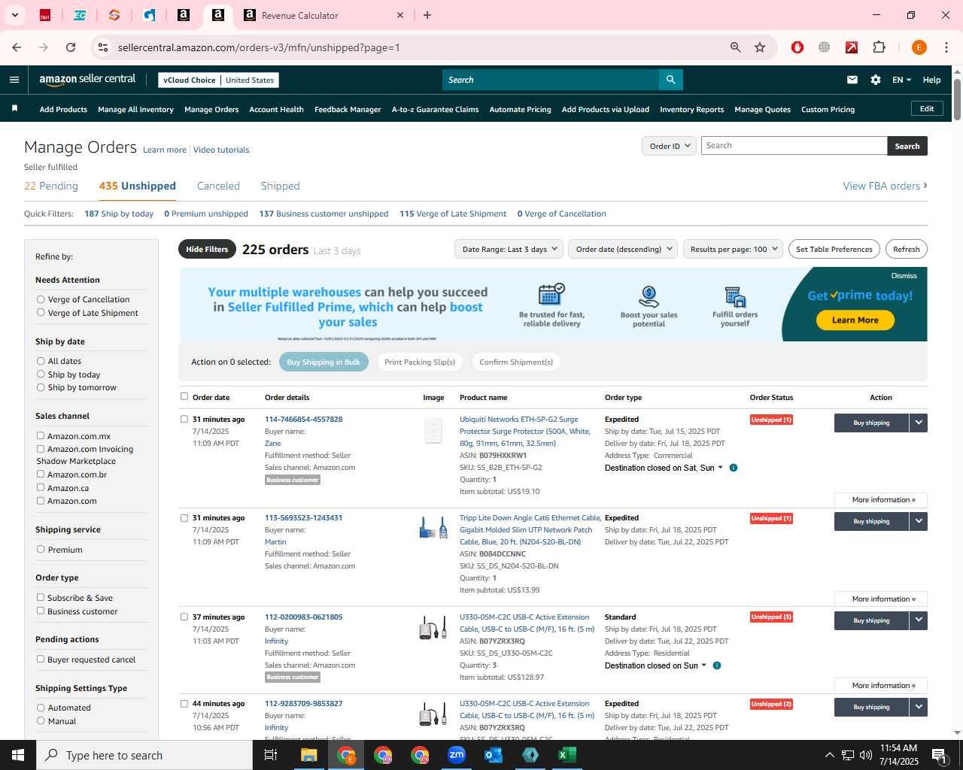Open the red Opera-style extension icon
This screenshot has width=963, height=770.
coord(797,47)
